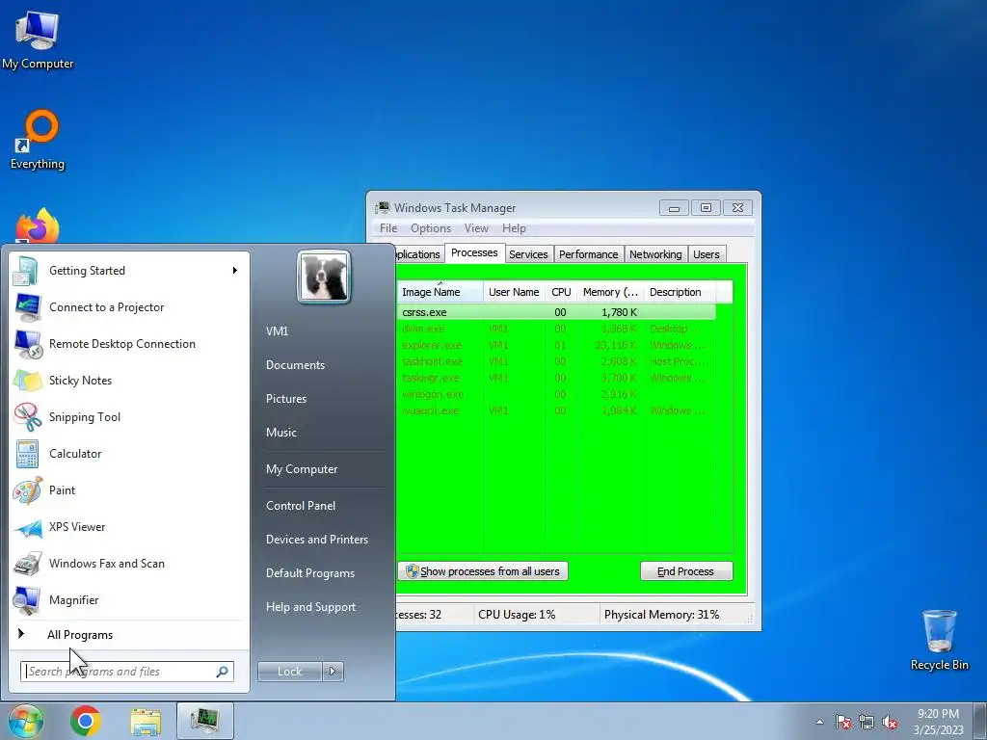
Task: Sort by Memory column header
Action: [x=610, y=292]
